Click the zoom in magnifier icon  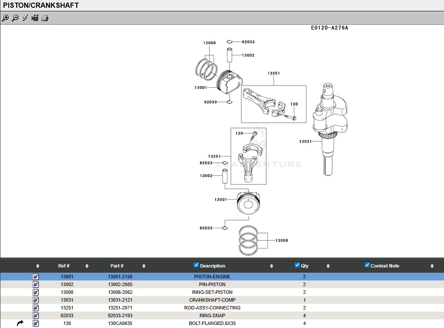[x=5, y=18]
